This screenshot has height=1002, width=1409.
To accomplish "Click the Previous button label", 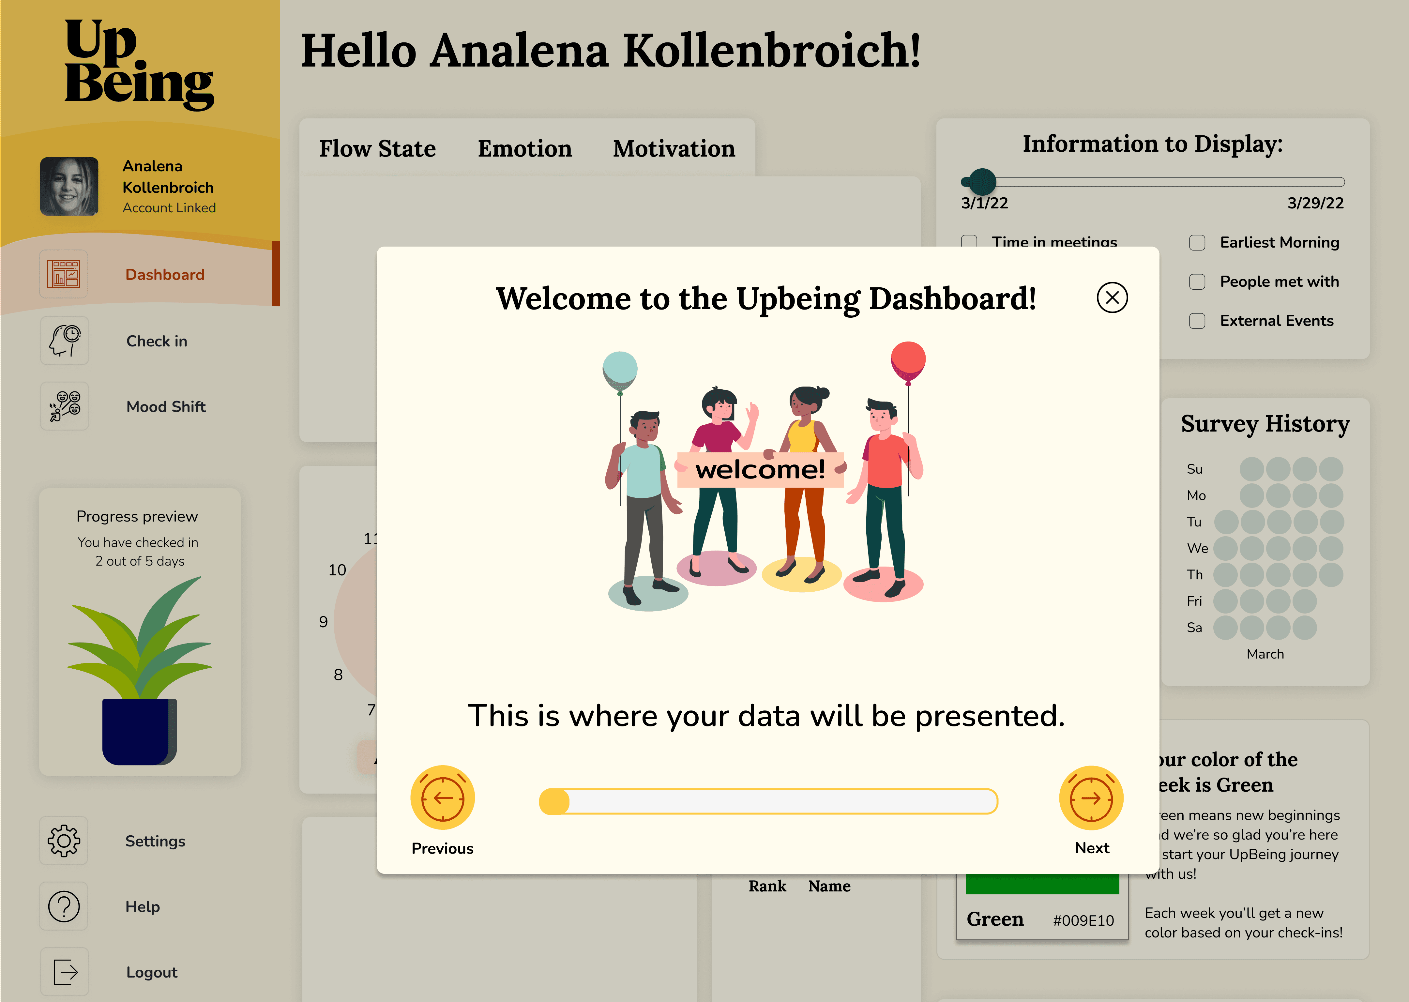I will (442, 848).
